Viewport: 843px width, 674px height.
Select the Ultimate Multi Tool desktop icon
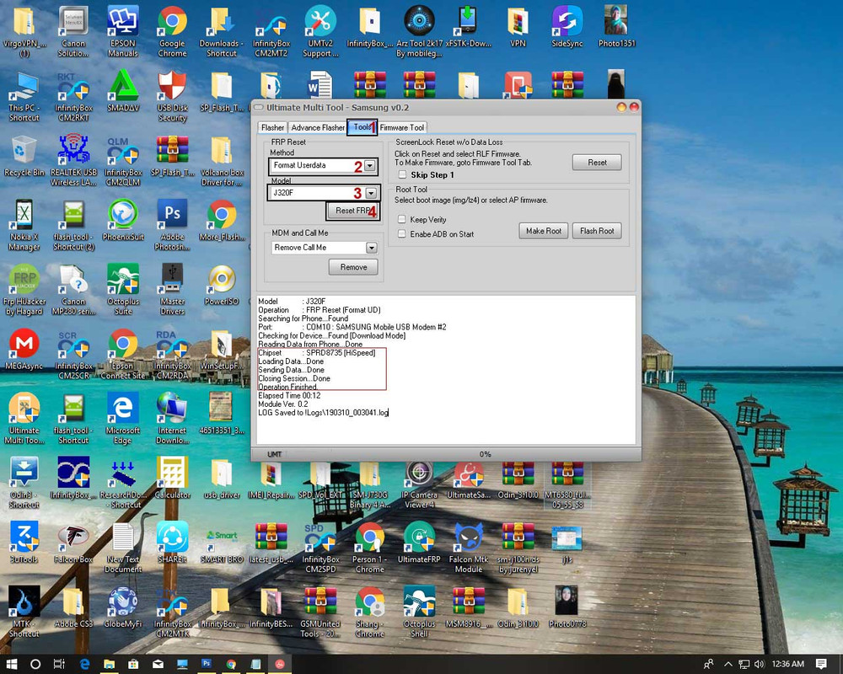pyautogui.click(x=24, y=418)
